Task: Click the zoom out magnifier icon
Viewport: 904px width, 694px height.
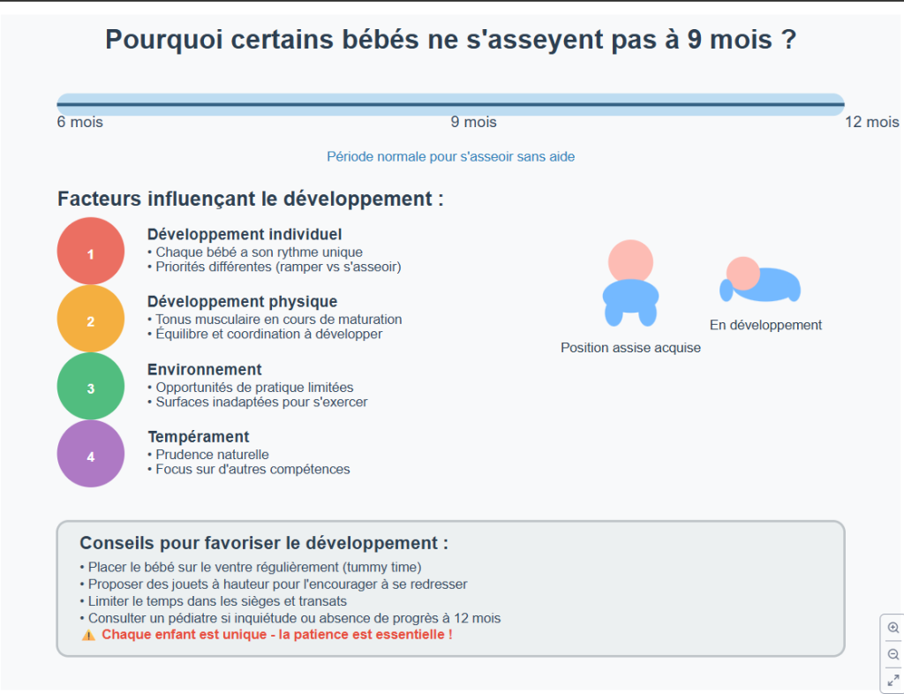Action: click(893, 654)
